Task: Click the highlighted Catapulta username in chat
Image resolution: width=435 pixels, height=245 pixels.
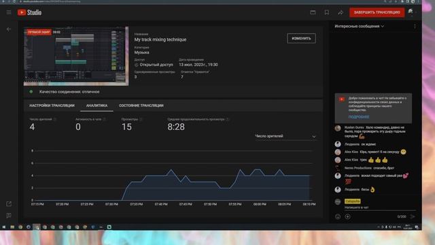Action: 352,201
